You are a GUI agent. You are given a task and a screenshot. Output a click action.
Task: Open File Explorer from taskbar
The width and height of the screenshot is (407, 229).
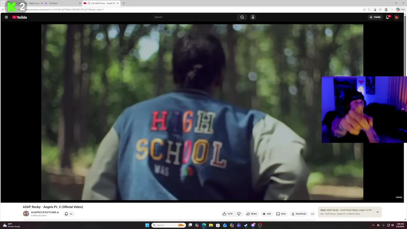(211, 225)
